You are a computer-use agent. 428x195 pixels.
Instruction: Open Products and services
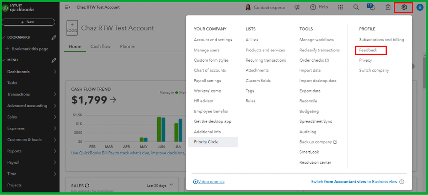pyautogui.click(x=265, y=50)
